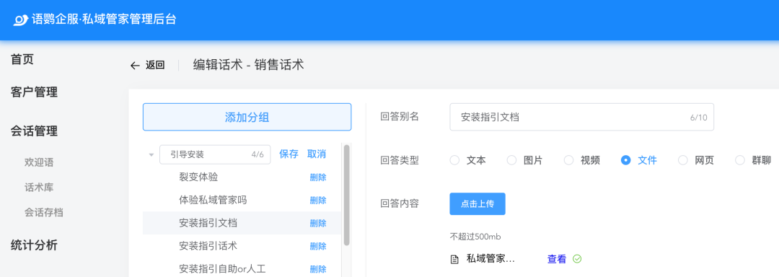Delete the 安装指引文档 entry

tap(318, 224)
